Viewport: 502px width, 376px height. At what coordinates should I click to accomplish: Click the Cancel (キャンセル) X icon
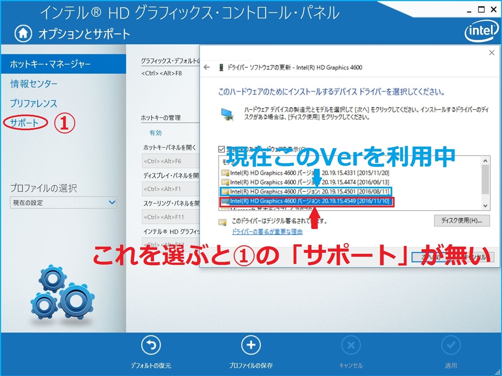[351, 345]
